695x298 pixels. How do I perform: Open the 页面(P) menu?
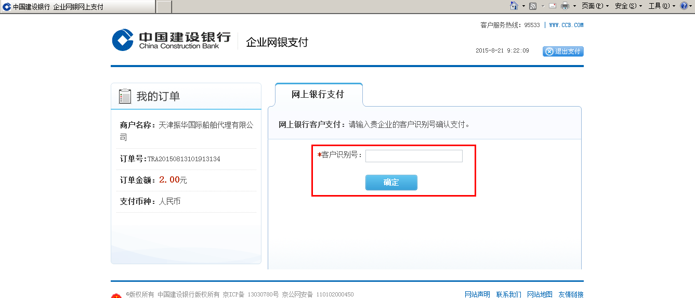coord(595,6)
